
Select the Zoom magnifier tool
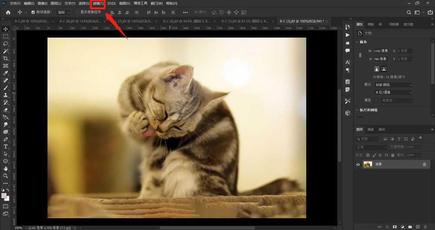6,176
